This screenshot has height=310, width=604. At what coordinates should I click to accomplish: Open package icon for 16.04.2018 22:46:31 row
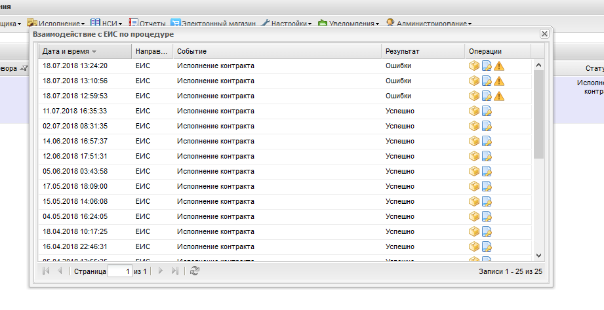pos(473,246)
